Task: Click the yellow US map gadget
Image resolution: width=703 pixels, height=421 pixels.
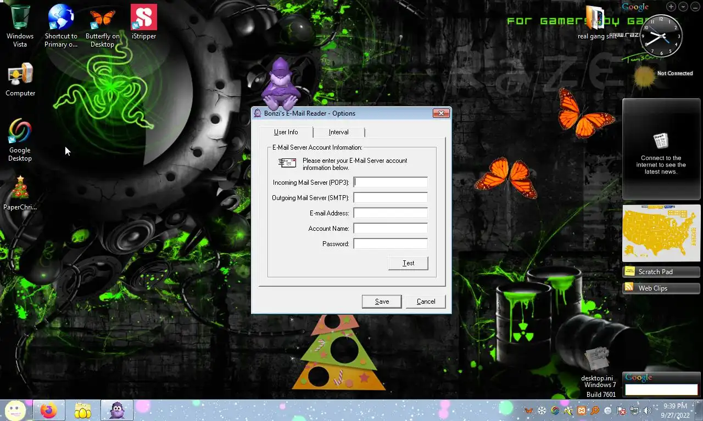Action: pyautogui.click(x=661, y=234)
